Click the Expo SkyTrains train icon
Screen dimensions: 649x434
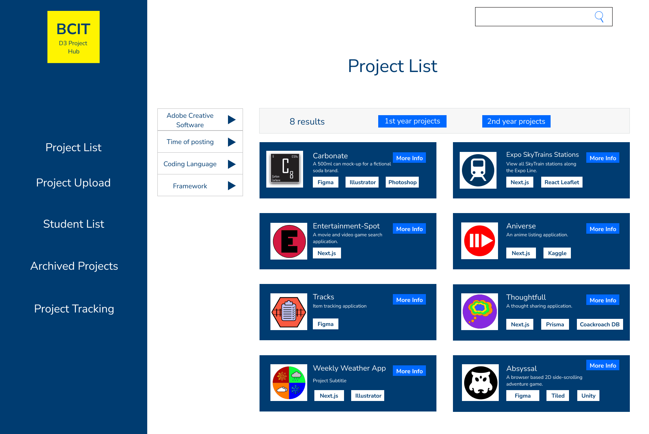(478, 170)
